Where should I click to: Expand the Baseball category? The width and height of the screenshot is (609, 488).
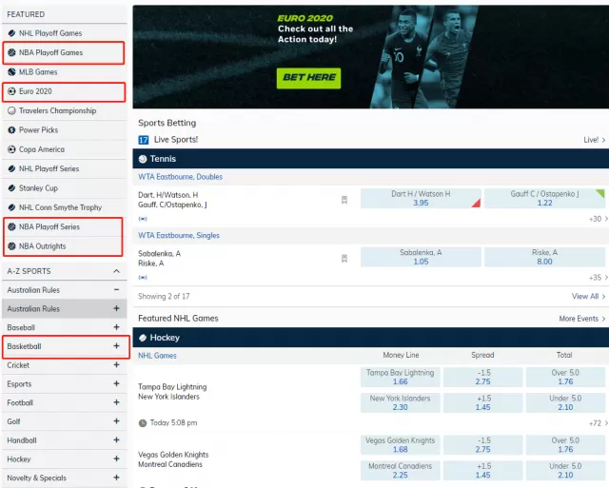116,327
